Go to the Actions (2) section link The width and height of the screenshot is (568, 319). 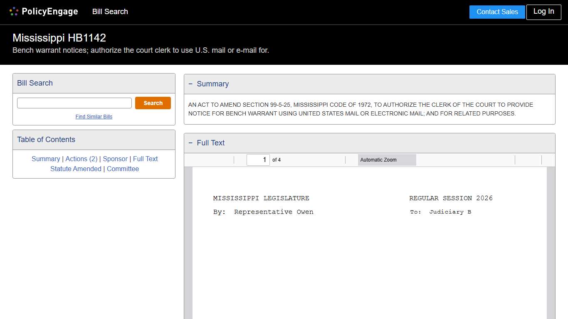pyautogui.click(x=81, y=159)
